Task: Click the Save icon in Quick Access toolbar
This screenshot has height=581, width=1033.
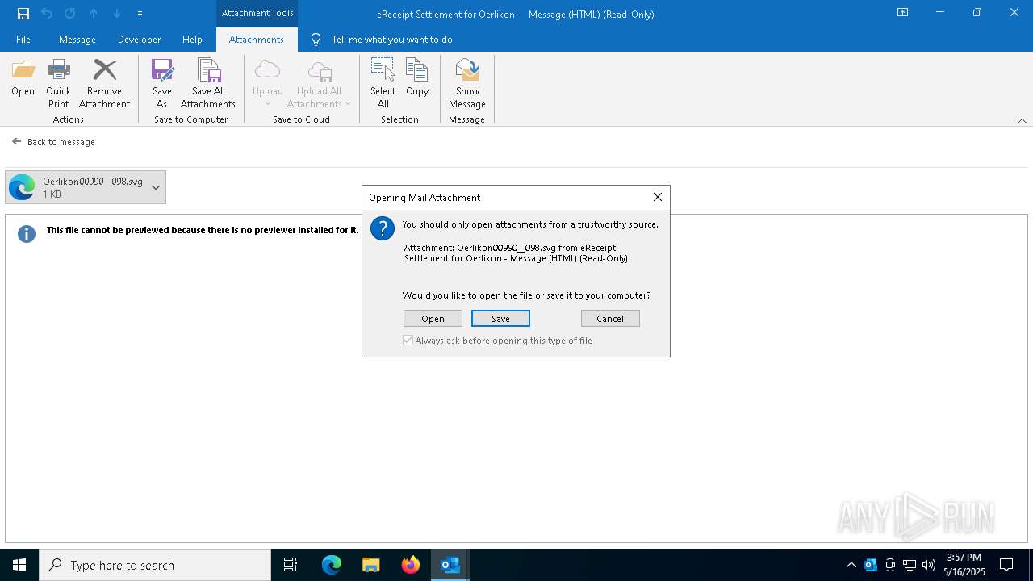Action: coord(23,13)
